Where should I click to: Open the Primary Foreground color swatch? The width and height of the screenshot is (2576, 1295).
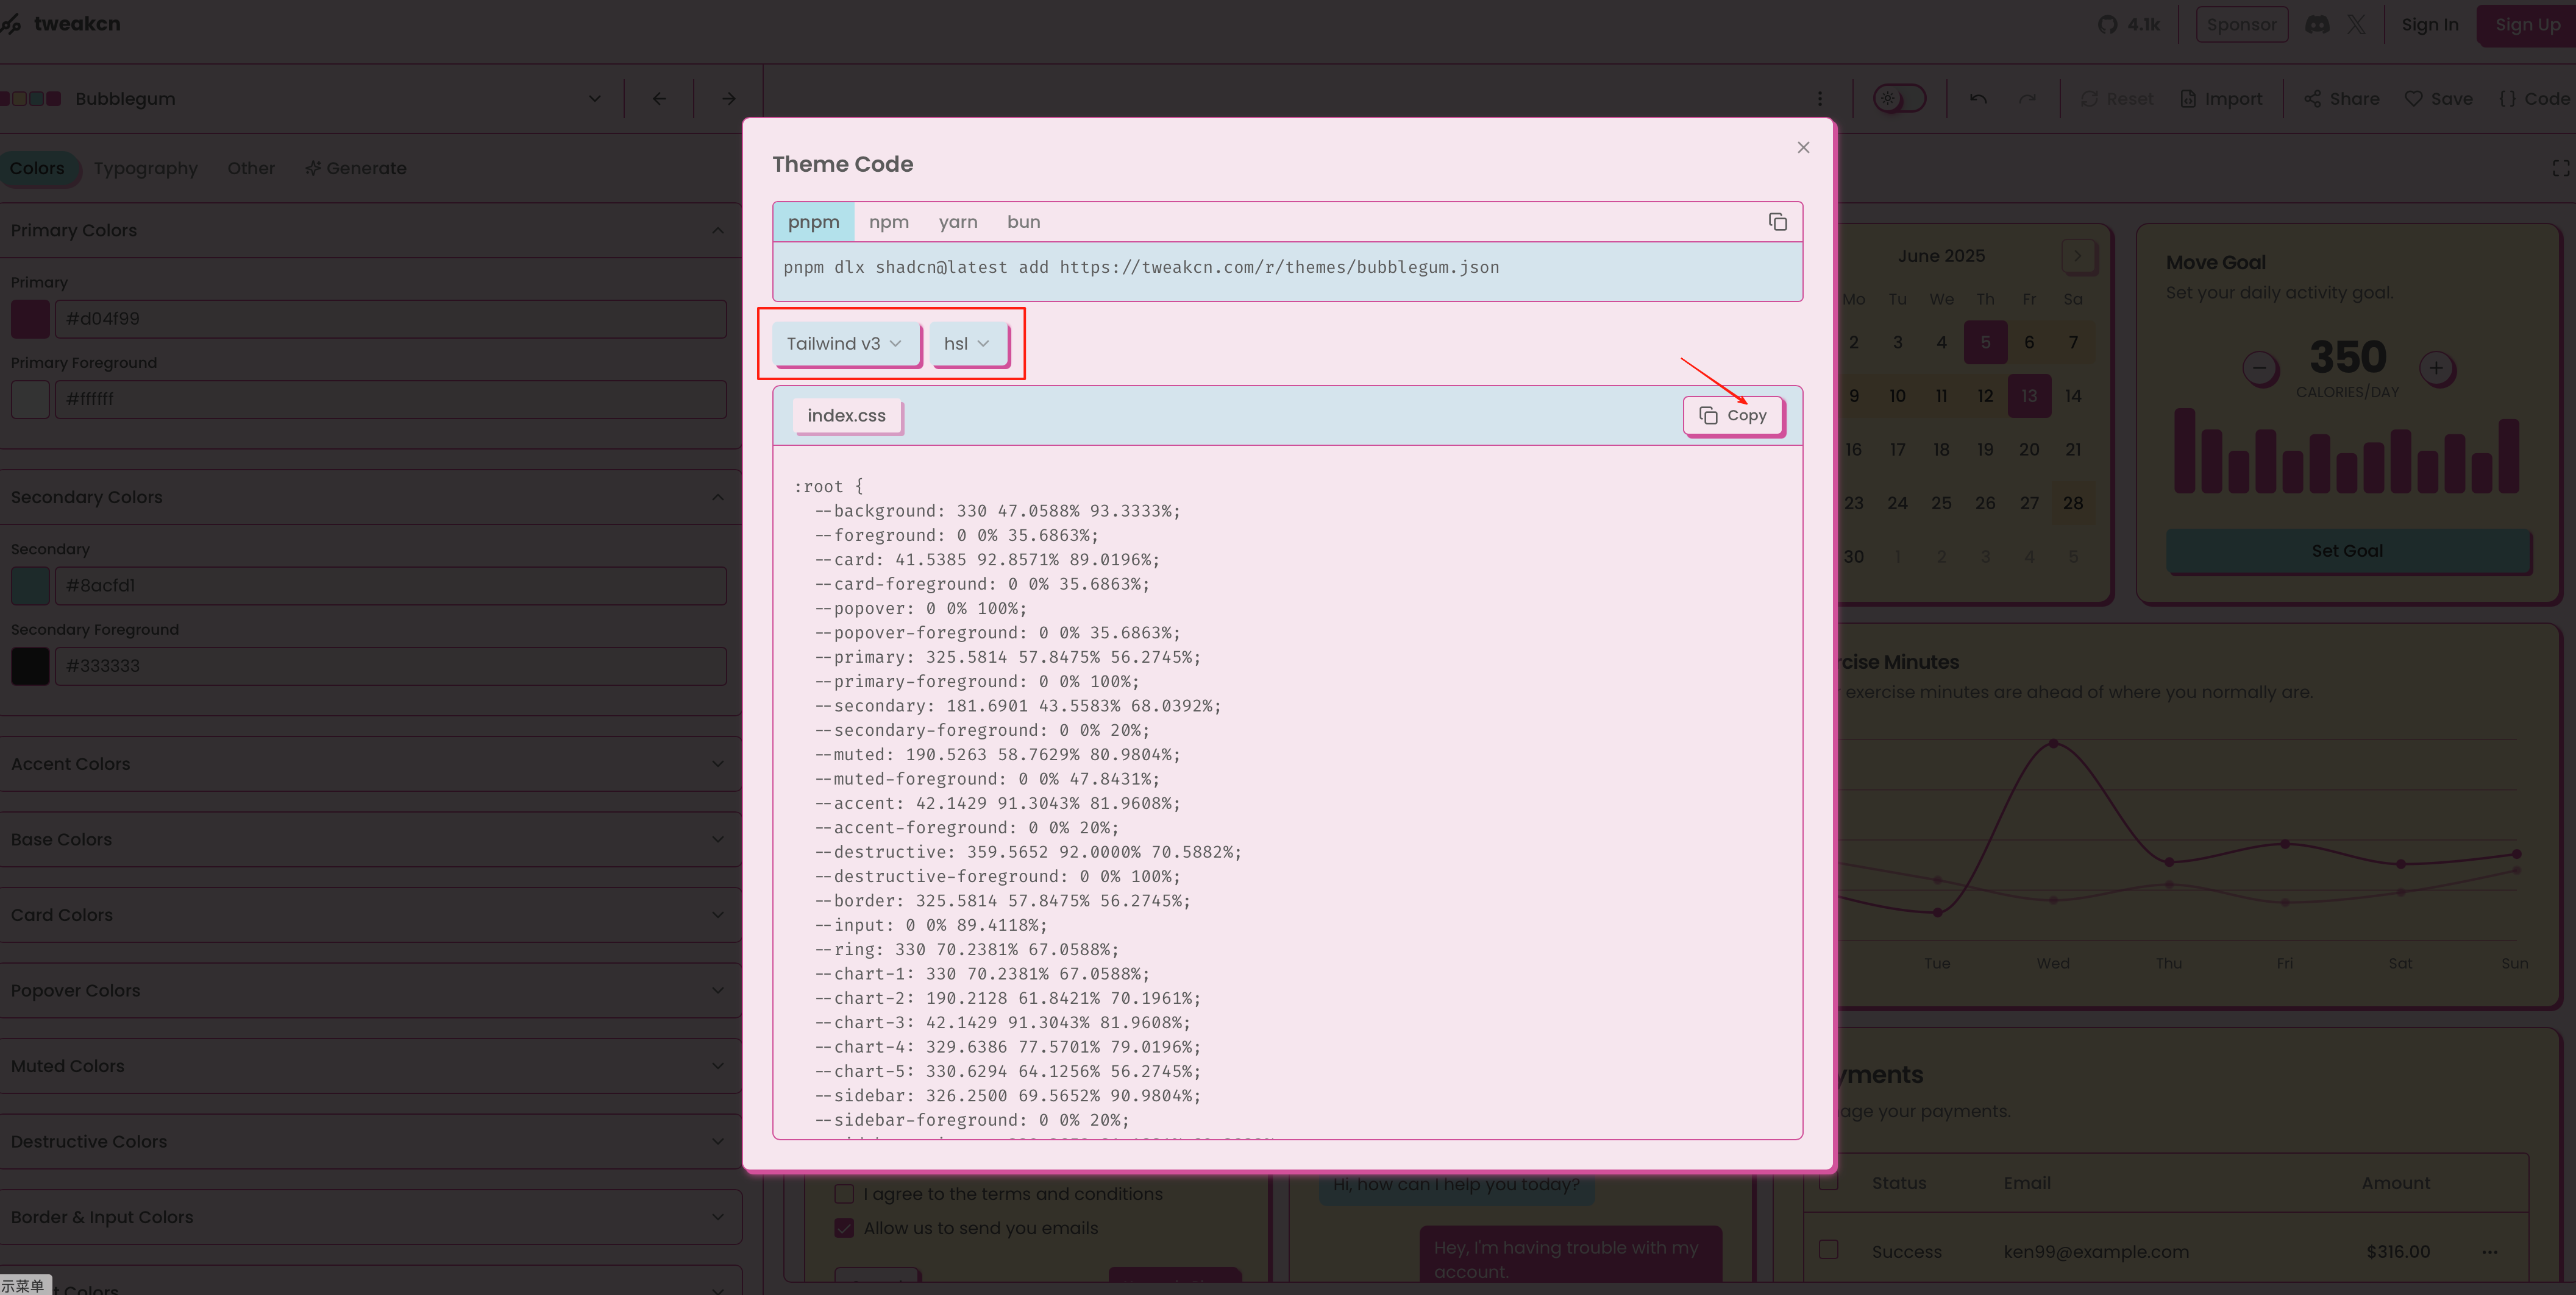(30, 399)
